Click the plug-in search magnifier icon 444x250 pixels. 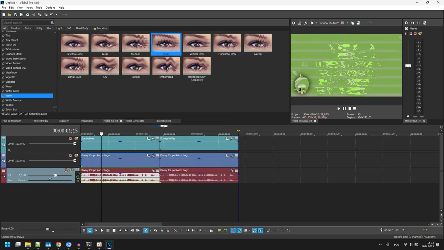[x=52, y=23]
